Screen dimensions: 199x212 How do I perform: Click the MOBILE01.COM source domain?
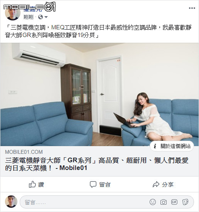pyautogui.click(x=24, y=152)
